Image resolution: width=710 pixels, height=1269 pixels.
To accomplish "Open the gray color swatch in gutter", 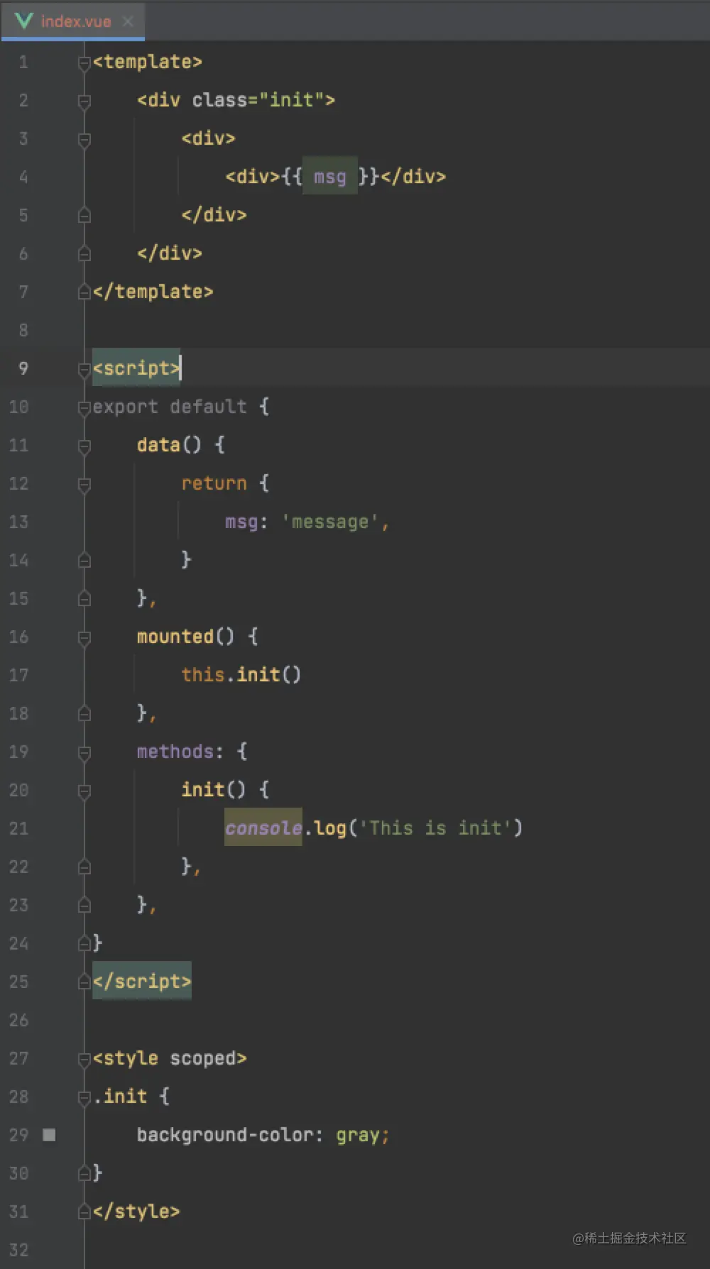I will 49,1135.
